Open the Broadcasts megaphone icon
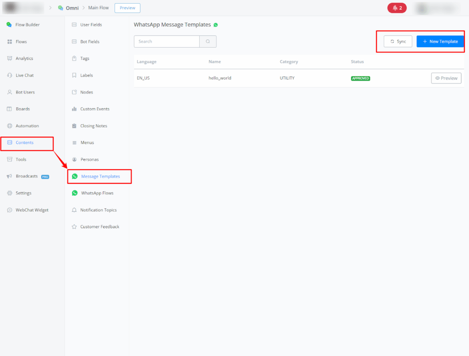 [x=10, y=176]
